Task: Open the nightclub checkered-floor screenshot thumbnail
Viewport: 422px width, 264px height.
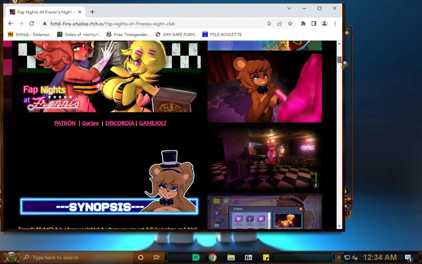Action: tap(265, 158)
